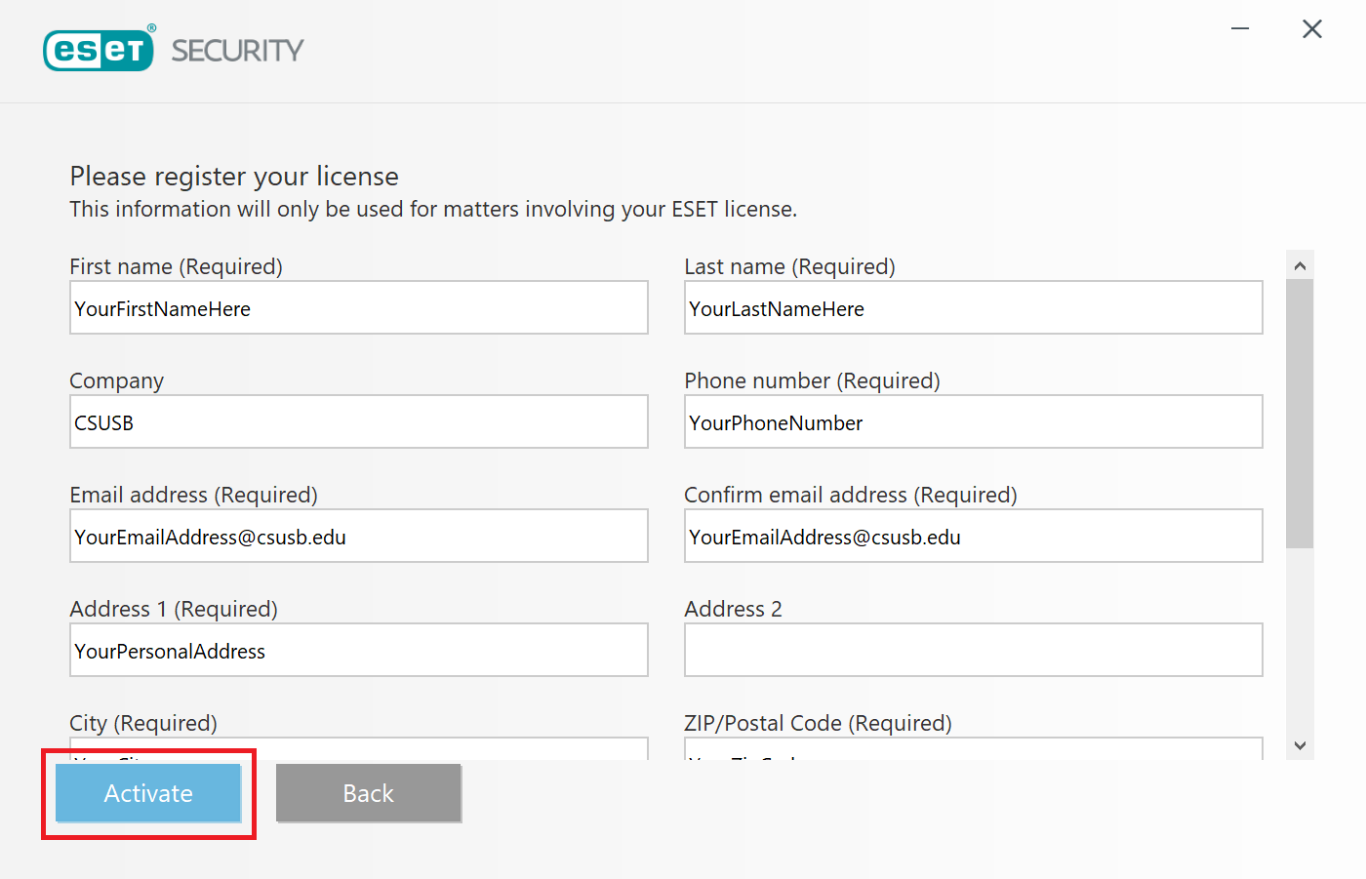Click the scrollbar up arrow
Viewport: 1366px width, 879px height.
click(x=1300, y=265)
